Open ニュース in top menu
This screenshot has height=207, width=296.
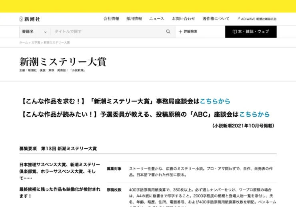[x=156, y=19]
